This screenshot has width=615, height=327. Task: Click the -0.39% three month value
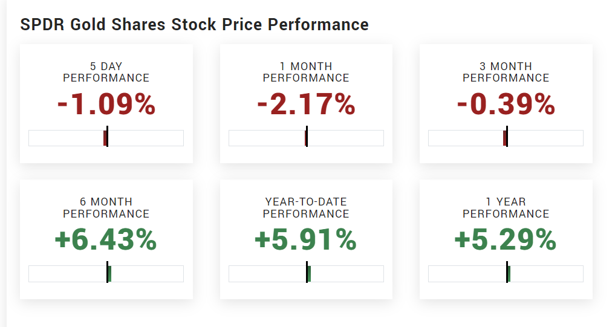coord(506,105)
